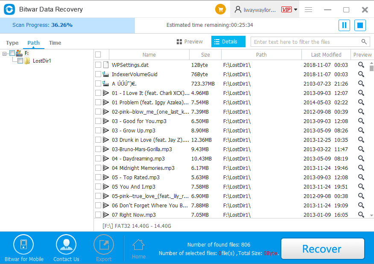Image resolution: width=374 pixels, height=264 pixels.
Task: Check the 06 Don't Forget Where You B... checkbox
Action: pyautogui.click(x=98, y=205)
